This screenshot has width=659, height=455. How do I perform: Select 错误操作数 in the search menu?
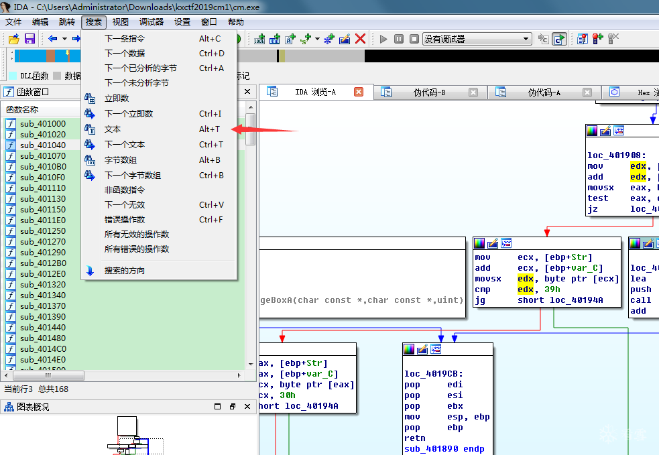[x=160, y=220]
